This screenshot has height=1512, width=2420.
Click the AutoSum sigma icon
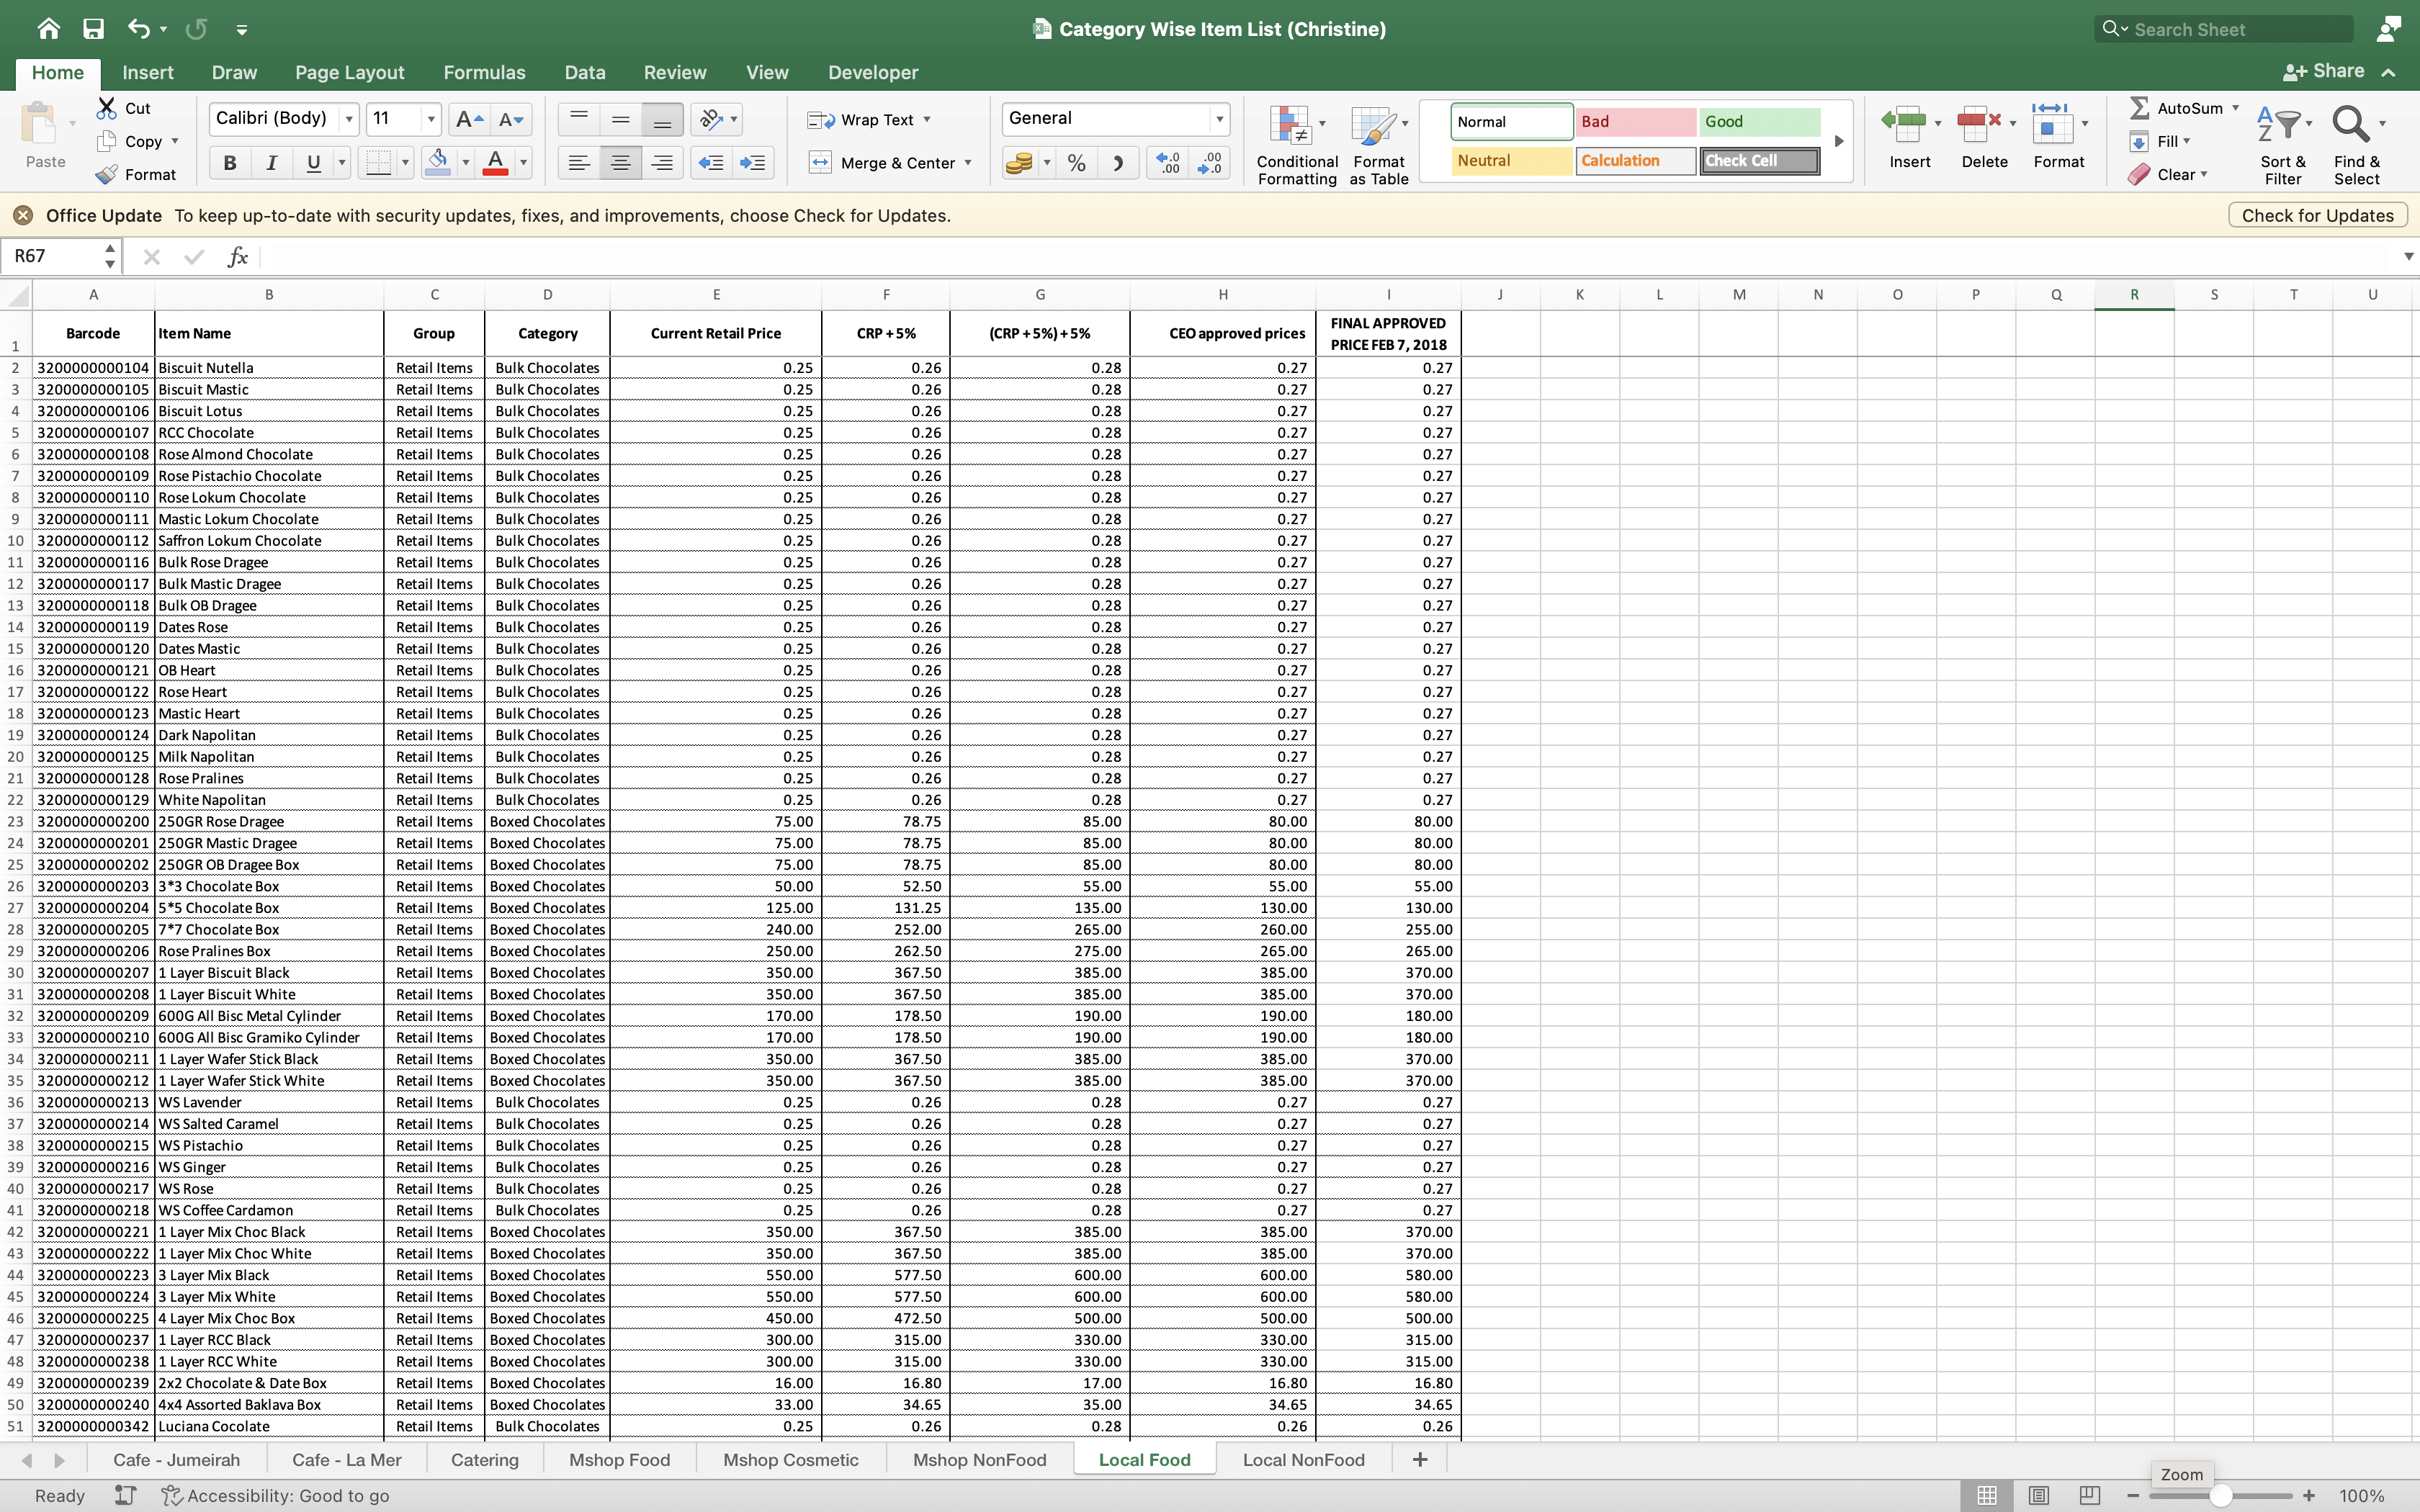(x=2139, y=108)
